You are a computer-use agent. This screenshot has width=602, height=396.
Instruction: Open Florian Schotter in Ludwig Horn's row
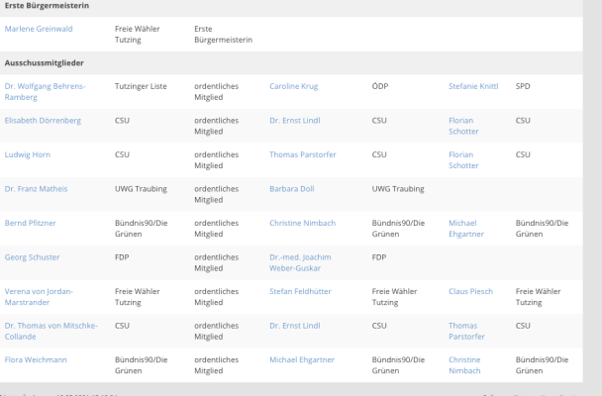click(463, 160)
